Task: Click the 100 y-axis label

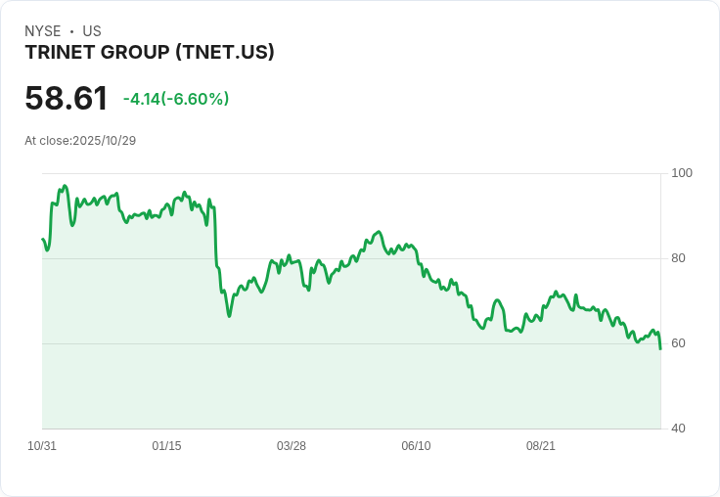Action: tap(682, 173)
